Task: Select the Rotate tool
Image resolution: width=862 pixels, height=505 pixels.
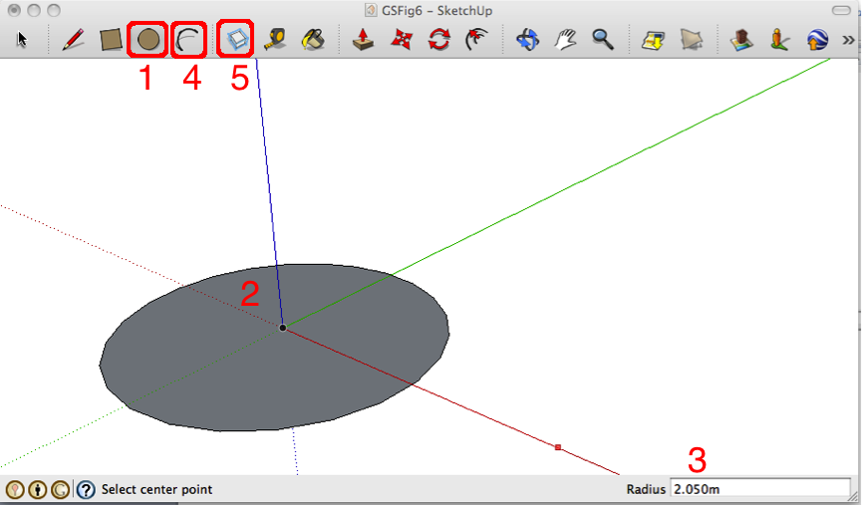Action: coord(438,40)
